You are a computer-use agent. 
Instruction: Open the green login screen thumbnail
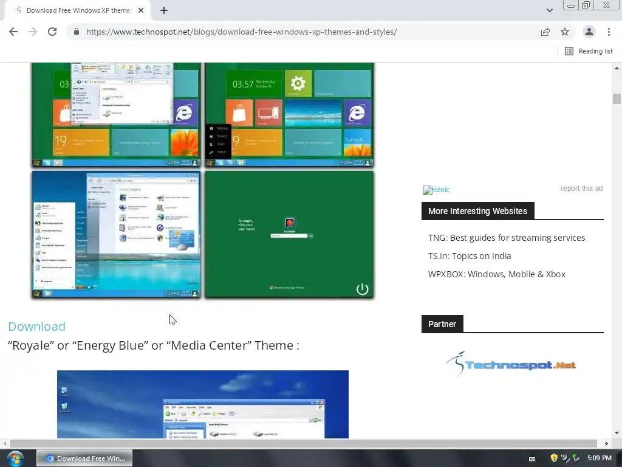tap(289, 234)
